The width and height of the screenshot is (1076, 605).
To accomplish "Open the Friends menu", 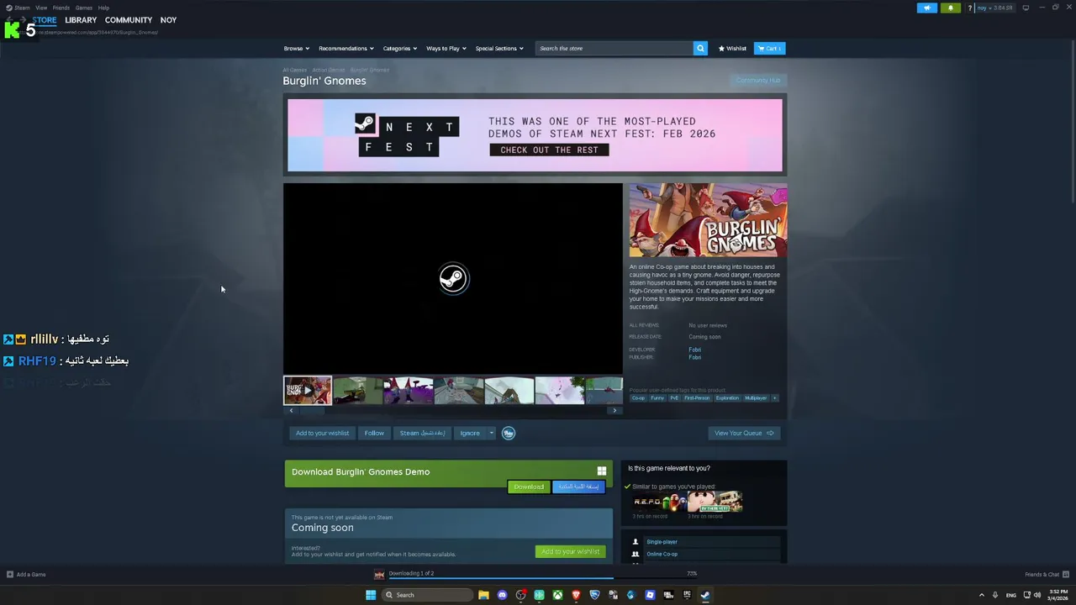I will pyautogui.click(x=61, y=8).
